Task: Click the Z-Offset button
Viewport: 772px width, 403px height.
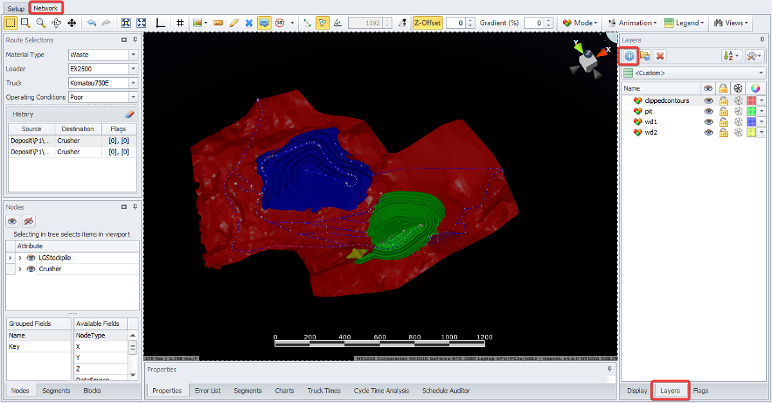Action: (x=427, y=22)
